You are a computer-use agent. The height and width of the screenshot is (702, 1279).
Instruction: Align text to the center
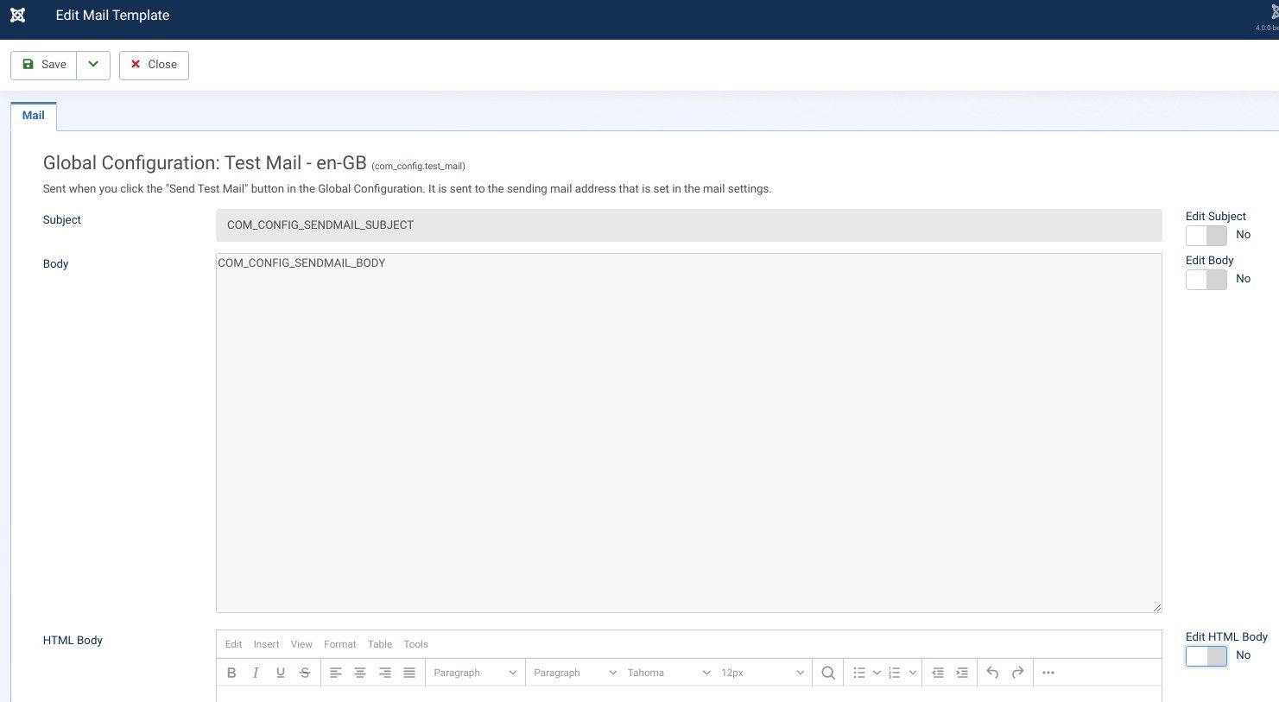coord(360,672)
